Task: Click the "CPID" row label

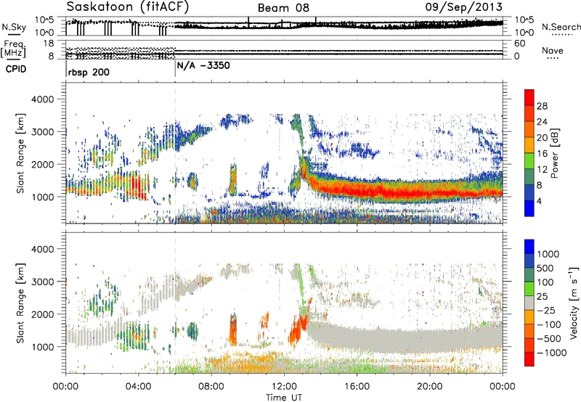Action: (16, 69)
